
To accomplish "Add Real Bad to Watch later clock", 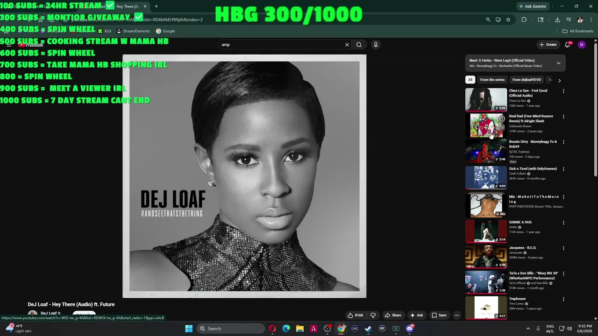I will (x=502, y=119).
